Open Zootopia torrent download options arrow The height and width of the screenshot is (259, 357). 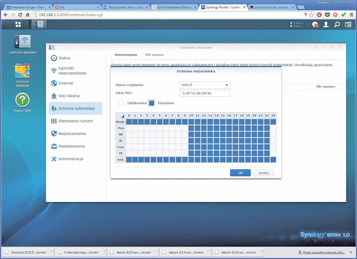(52, 252)
